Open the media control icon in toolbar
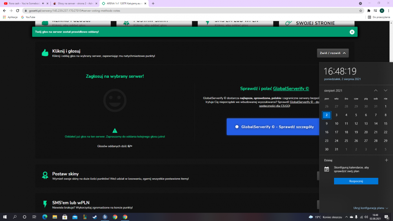This screenshot has height=221, width=393. (x=375, y=11)
